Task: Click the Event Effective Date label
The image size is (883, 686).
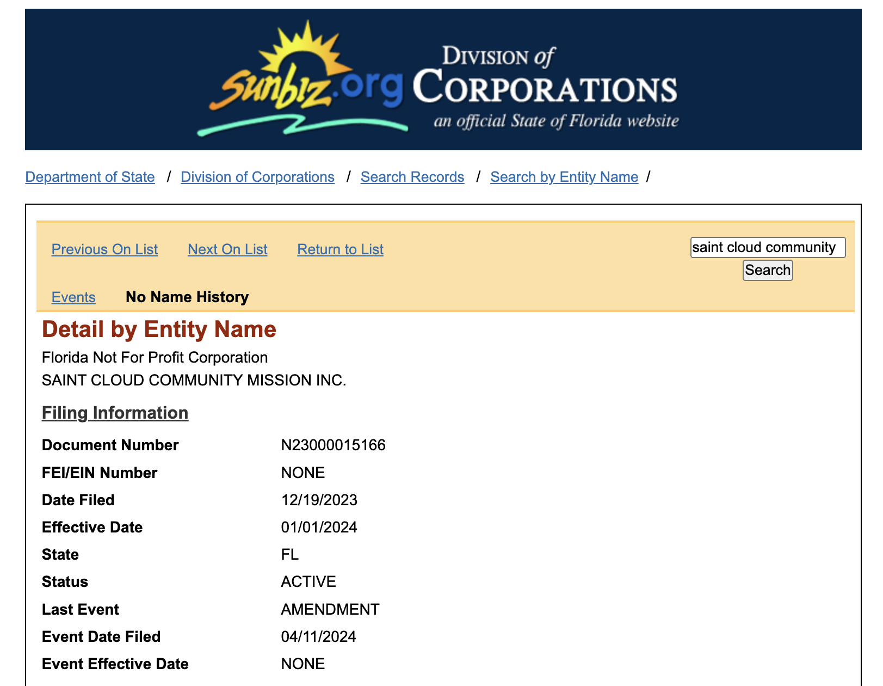Action: pos(115,664)
